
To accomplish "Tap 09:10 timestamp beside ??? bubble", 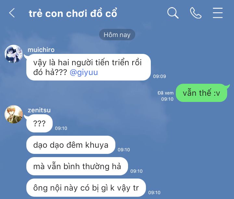I will pos(61,128).
